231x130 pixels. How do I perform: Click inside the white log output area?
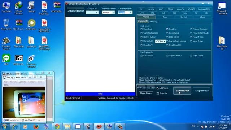coord(100,55)
